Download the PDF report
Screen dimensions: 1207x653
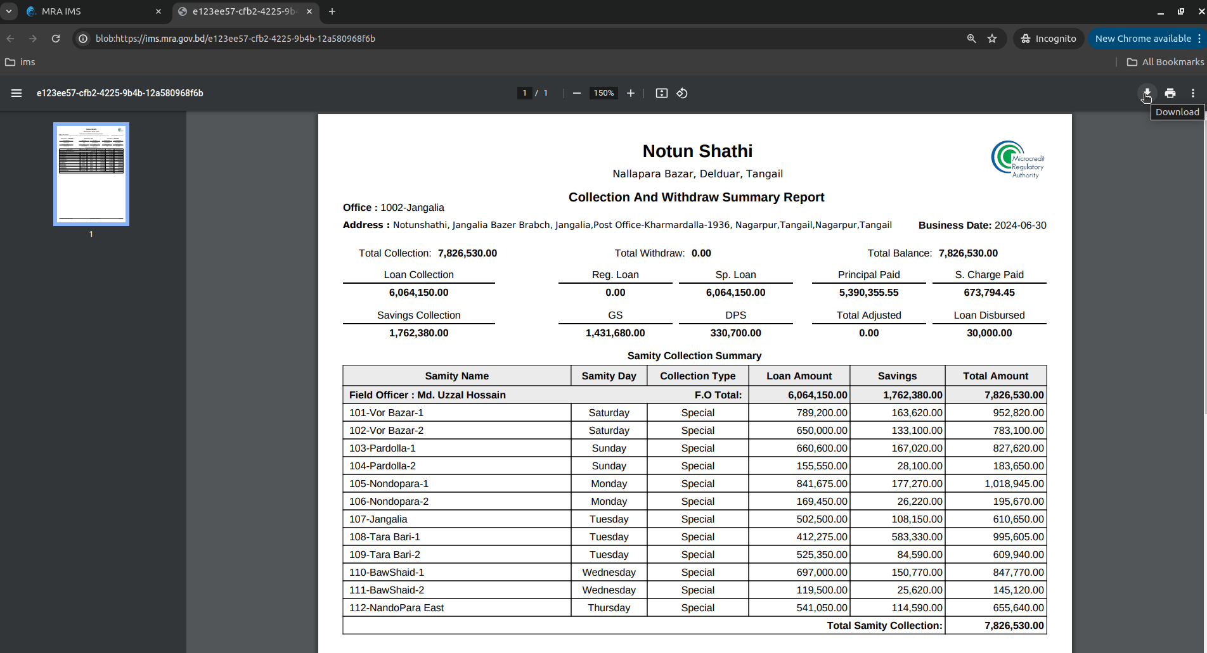coord(1147,93)
